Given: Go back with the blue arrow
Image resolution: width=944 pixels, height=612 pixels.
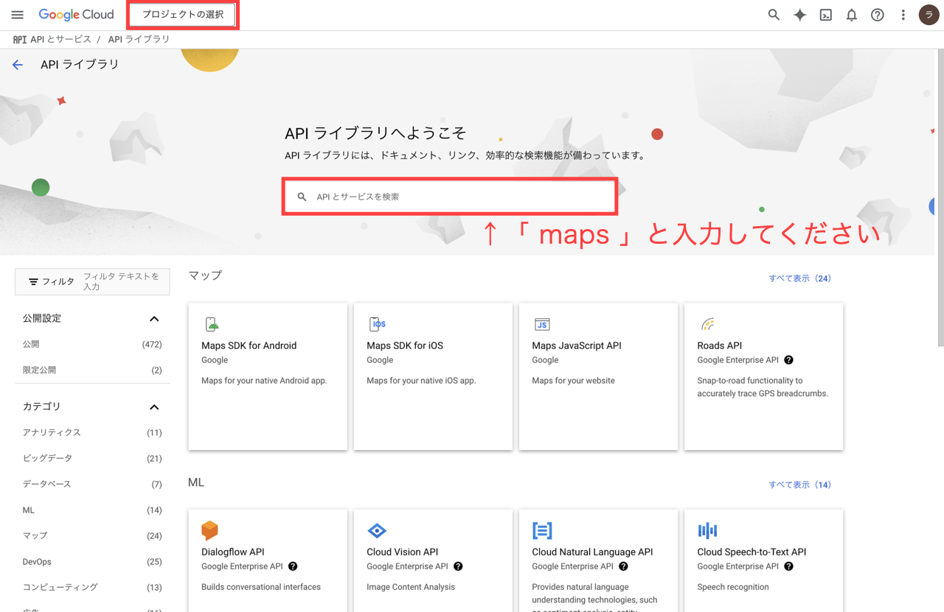Looking at the screenshot, I should 18,65.
